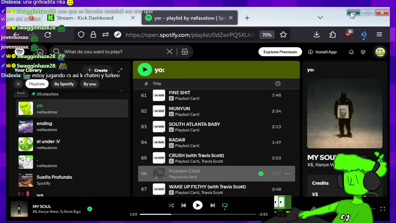Click Playunce Farti artist link
396x223 pixels.
pos(183,177)
